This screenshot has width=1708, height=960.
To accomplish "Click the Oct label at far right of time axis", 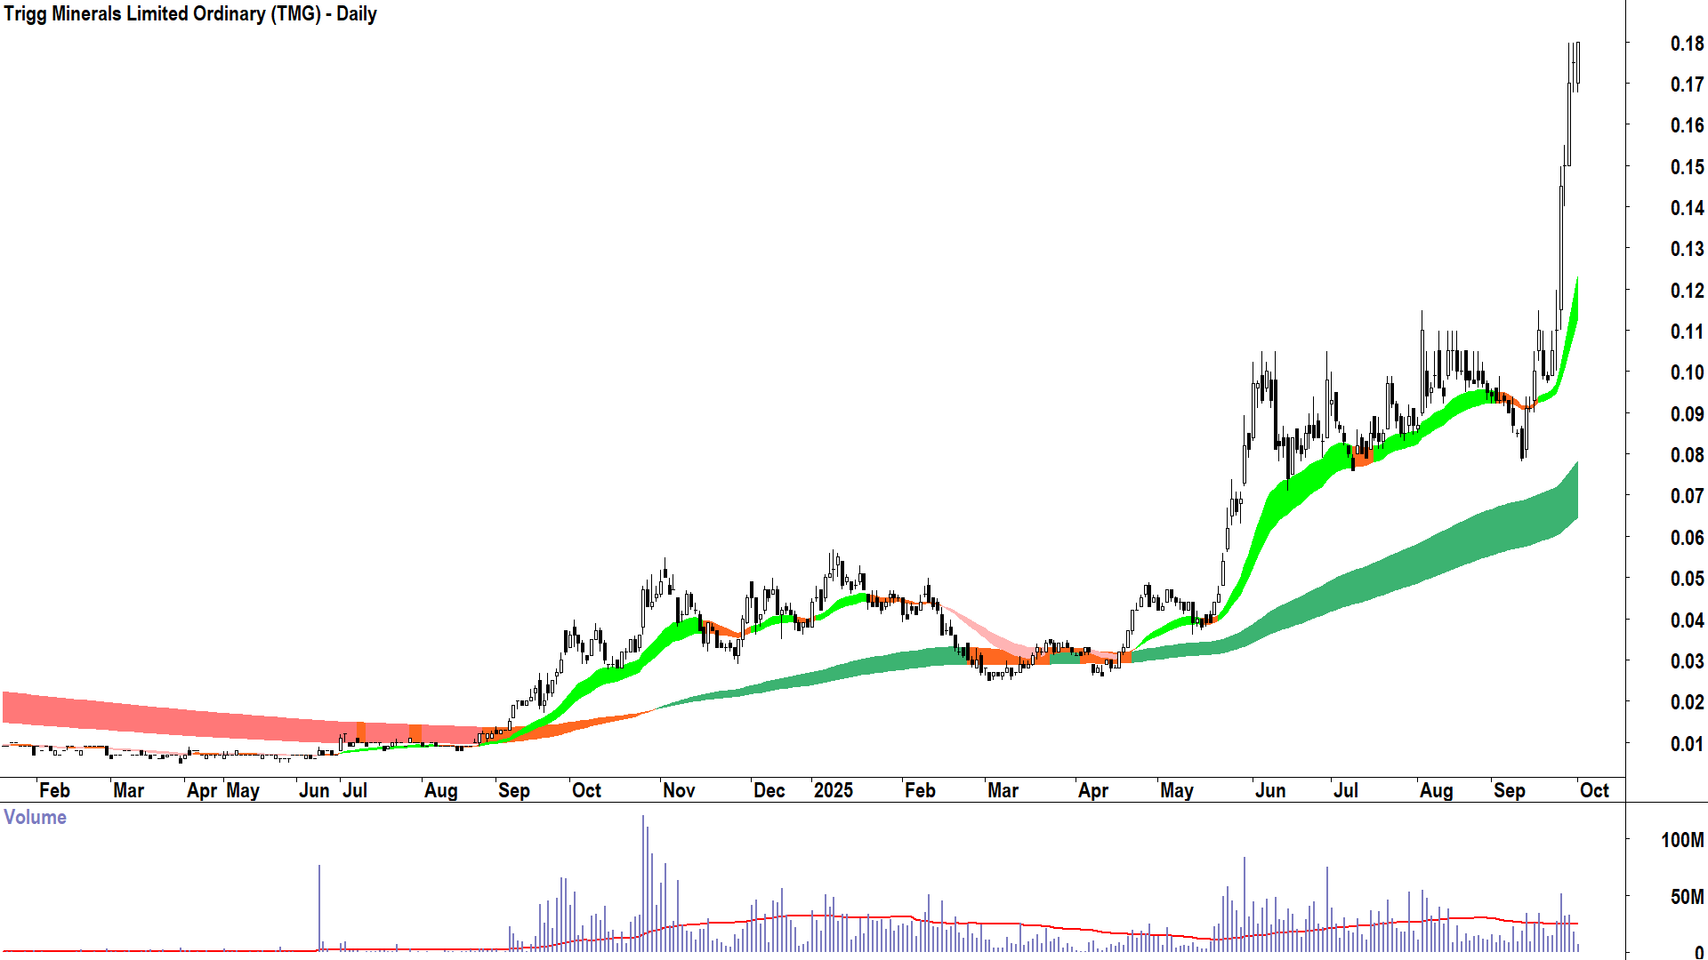I will pyautogui.click(x=1594, y=790).
